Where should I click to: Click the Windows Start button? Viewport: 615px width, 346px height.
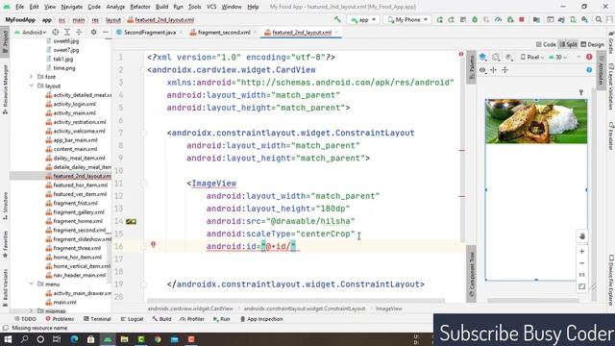click(x=8, y=339)
